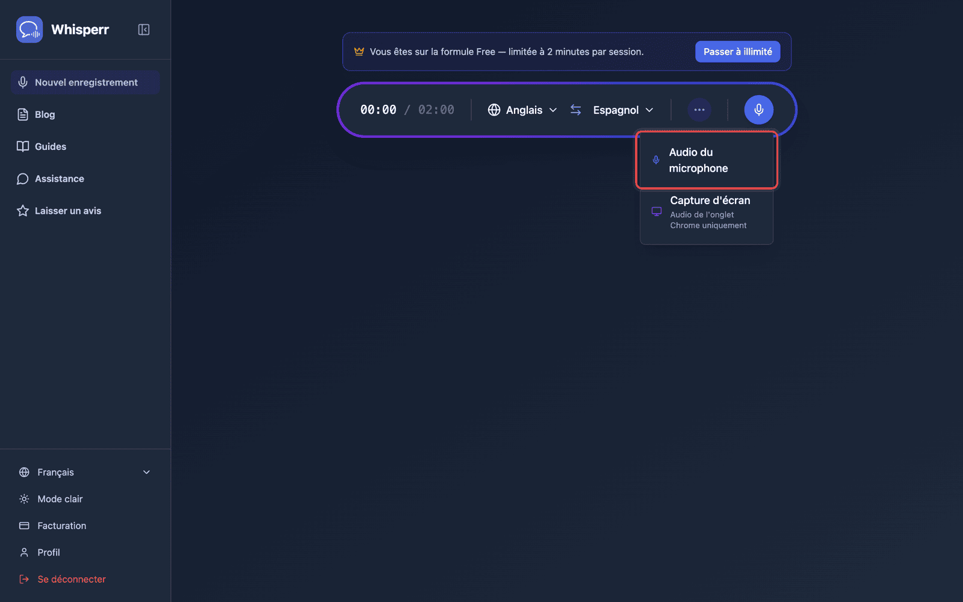
Task: Click the monitor icon beside Capture d'écran
Action: tap(657, 211)
